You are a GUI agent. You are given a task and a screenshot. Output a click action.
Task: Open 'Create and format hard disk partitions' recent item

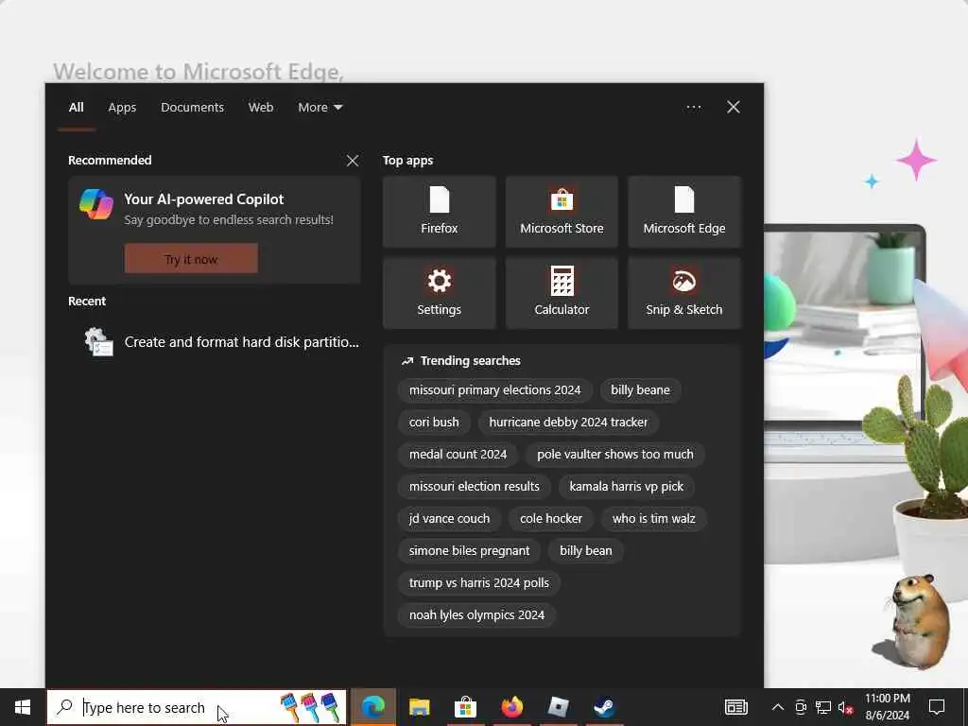pyautogui.click(x=215, y=342)
